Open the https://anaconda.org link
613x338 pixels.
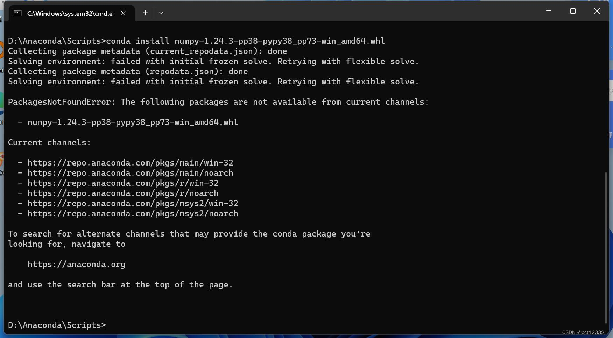tap(76, 264)
